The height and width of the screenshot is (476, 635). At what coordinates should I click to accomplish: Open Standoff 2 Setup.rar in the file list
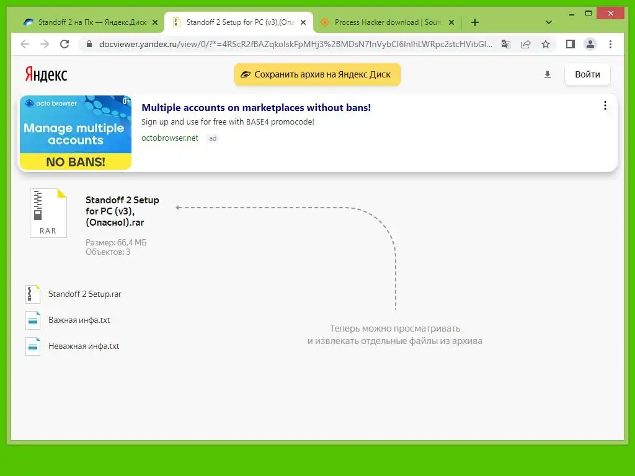pos(84,294)
